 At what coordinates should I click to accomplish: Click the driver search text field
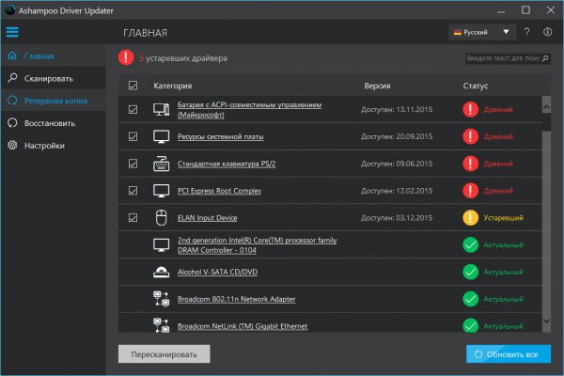tap(503, 58)
